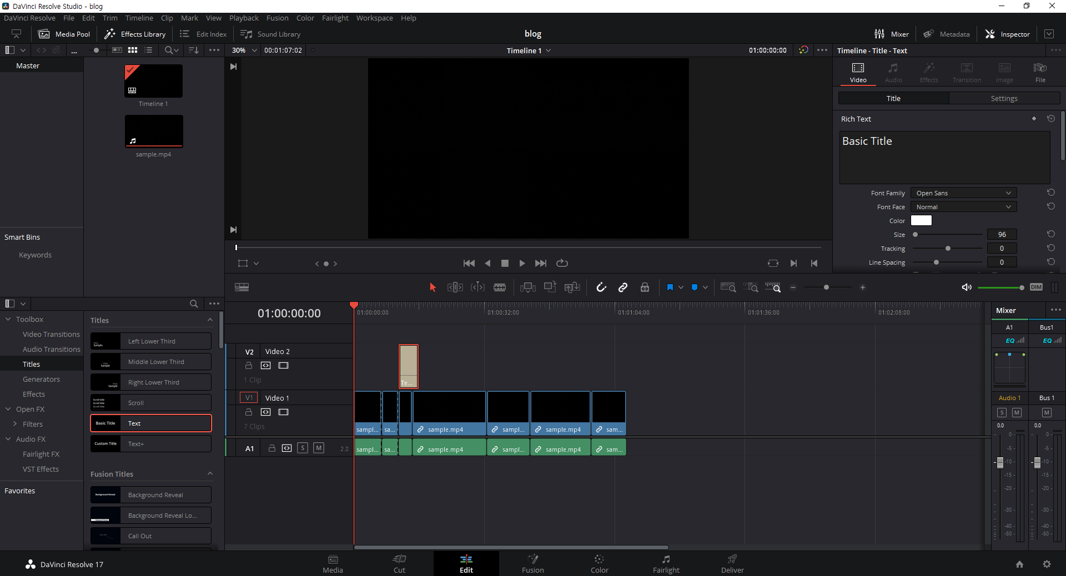Click Replace Clip toolbar icon
The width and height of the screenshot is (1066, 576).
pyautogui.click(x=572, y=287)
